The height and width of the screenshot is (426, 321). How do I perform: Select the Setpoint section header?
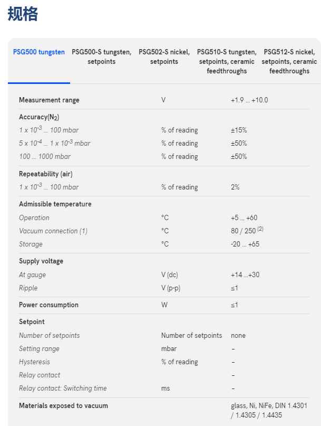[x=32, y=322]
